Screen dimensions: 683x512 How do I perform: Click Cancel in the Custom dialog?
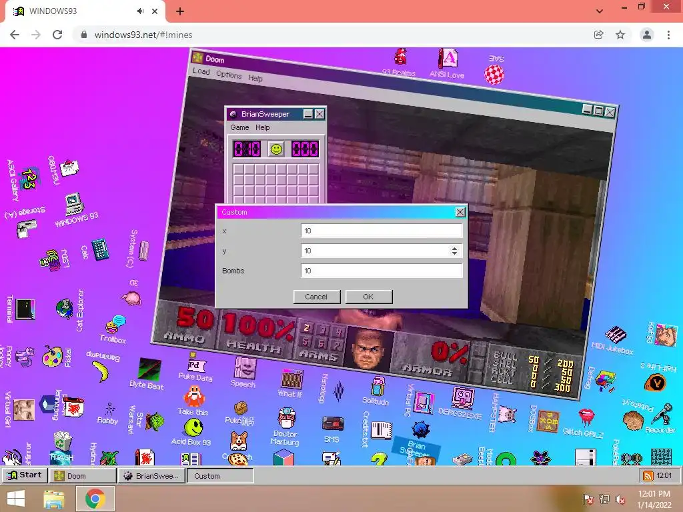coord(316,297)
